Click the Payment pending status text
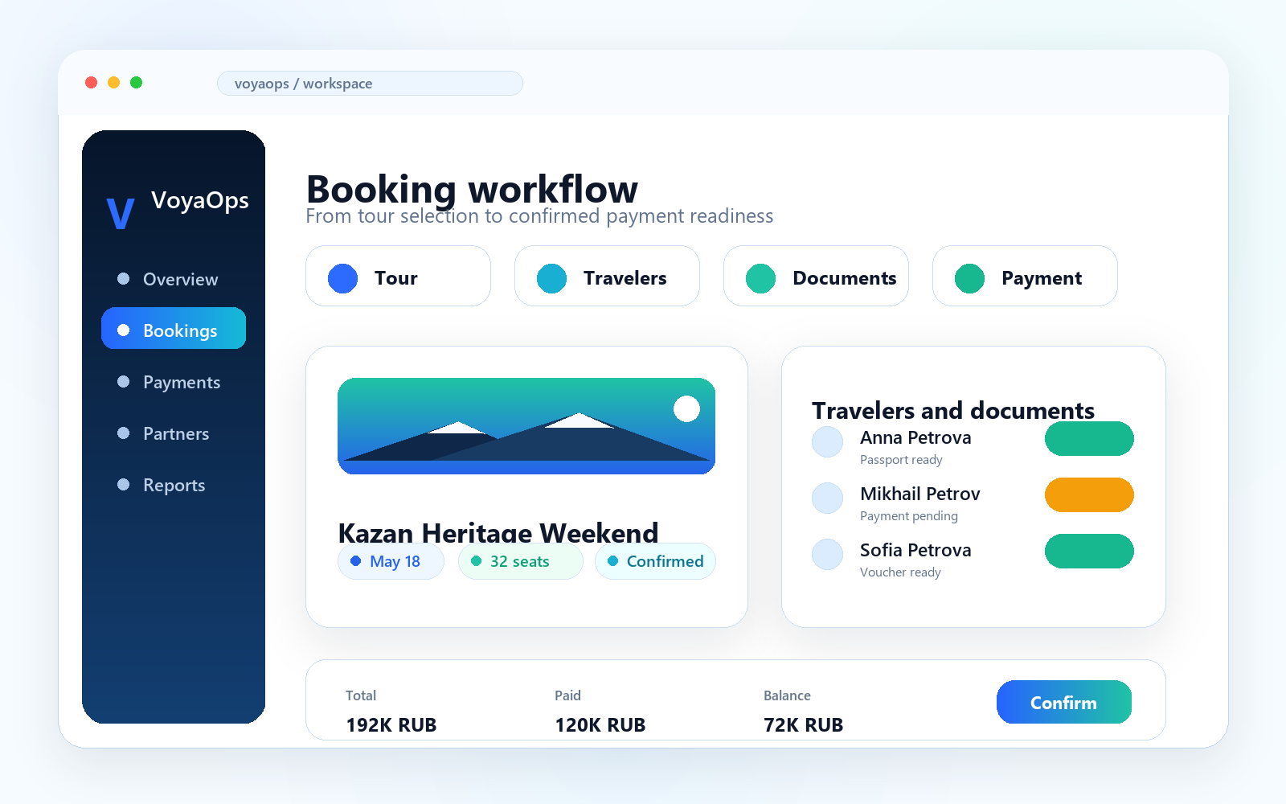This screenshot has width=1286, height=804. [909, 516]
